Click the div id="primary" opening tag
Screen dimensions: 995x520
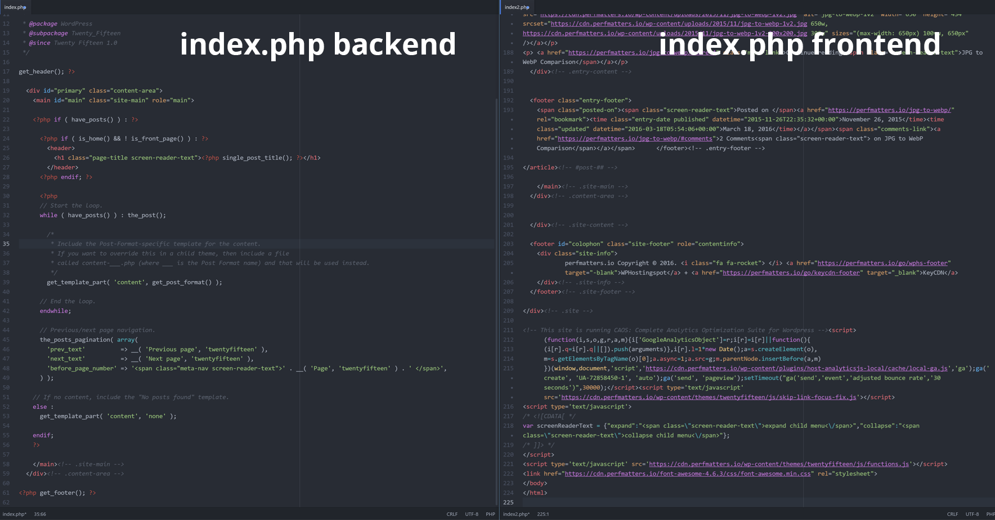94,91
